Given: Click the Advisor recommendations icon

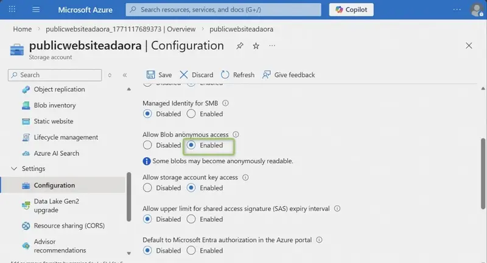Looking at the screenshot, I should pyautogui.click(x=26, y=246).
